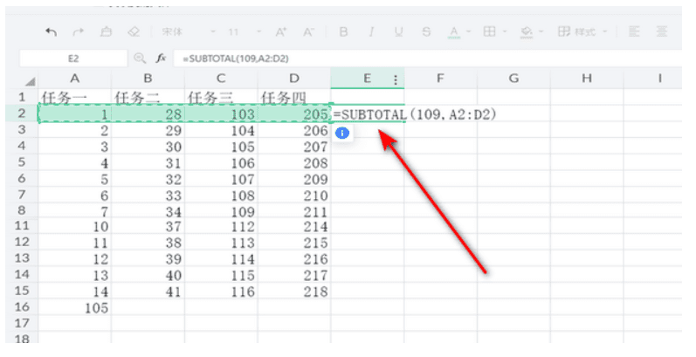Image resolution: width=696 pixels, height=357 pixels.
Task: Click the Undo arrow icon
Action: click(52, 31)
